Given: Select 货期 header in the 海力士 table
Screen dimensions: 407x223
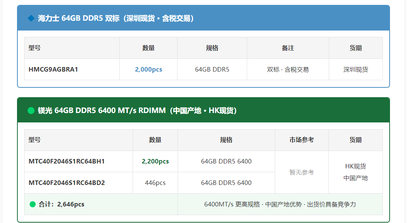Looking at the screenshot, I should [x=356, y=48].
